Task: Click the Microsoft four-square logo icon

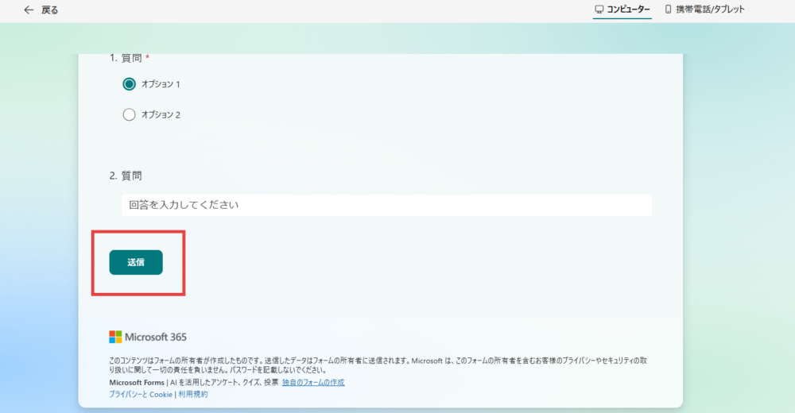Action: coord(115,337)
